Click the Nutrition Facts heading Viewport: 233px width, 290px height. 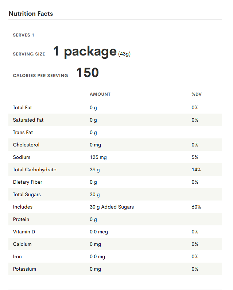[x=31, y=14]
